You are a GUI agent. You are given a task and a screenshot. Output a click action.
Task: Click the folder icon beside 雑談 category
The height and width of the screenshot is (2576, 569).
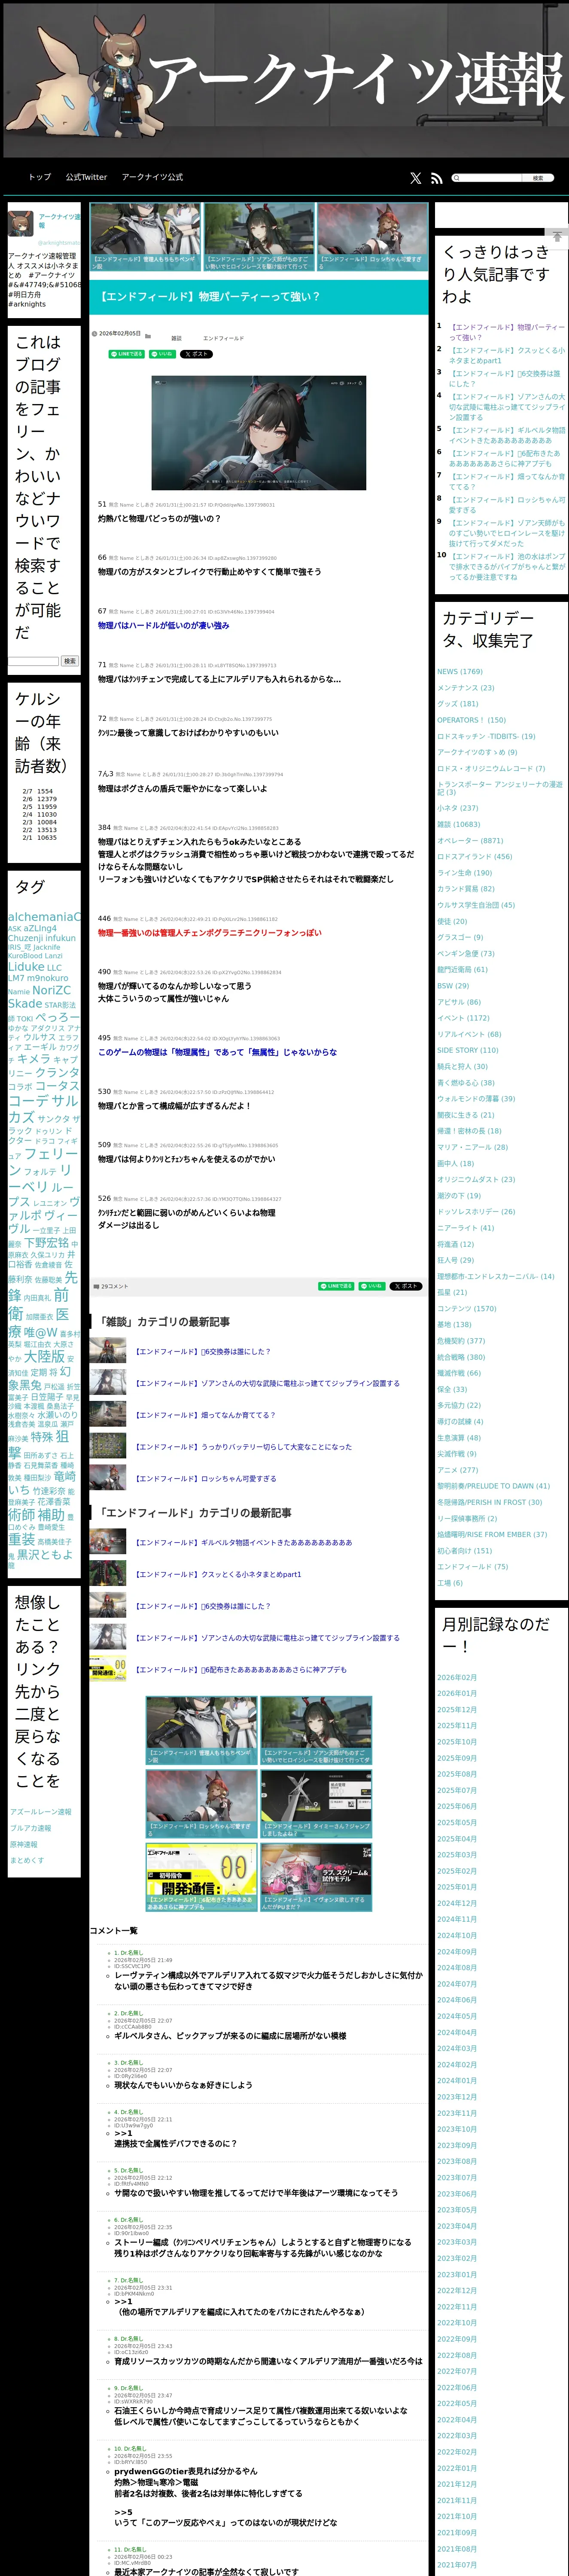pyautogui.click(x=148, y=336)
